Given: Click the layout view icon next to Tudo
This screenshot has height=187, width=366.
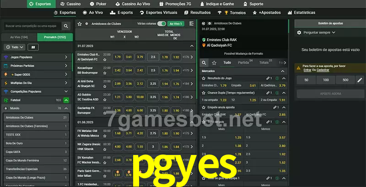Looking at the screenshot, I should coord(33,47).
